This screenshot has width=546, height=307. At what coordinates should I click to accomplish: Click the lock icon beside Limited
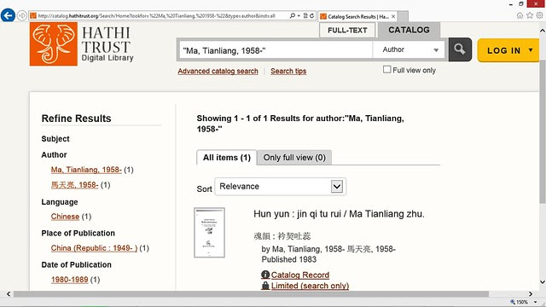coord(265,286)
